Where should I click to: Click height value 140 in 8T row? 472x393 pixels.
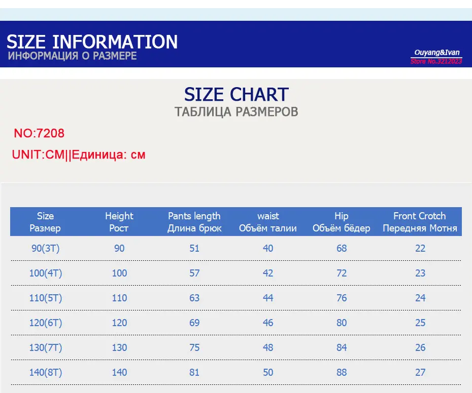(x=119, y=373)
